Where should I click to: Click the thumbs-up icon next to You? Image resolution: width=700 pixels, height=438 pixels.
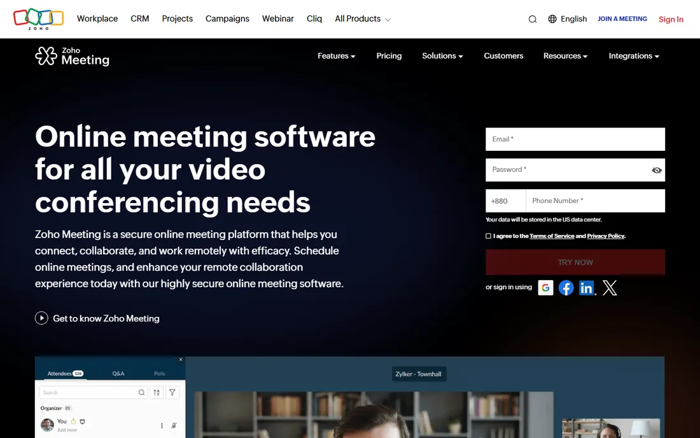click(73, 421)
